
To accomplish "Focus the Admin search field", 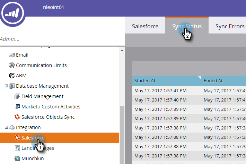I will point(62,39).
